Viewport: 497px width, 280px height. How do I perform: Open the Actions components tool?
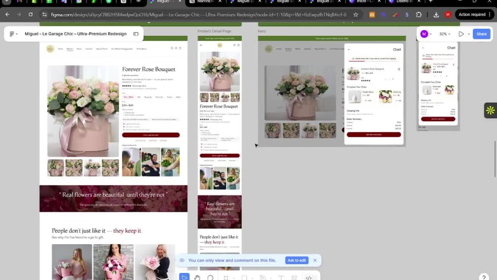tap(294, 278)
